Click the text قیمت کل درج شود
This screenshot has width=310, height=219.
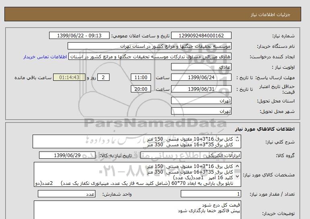221,205
